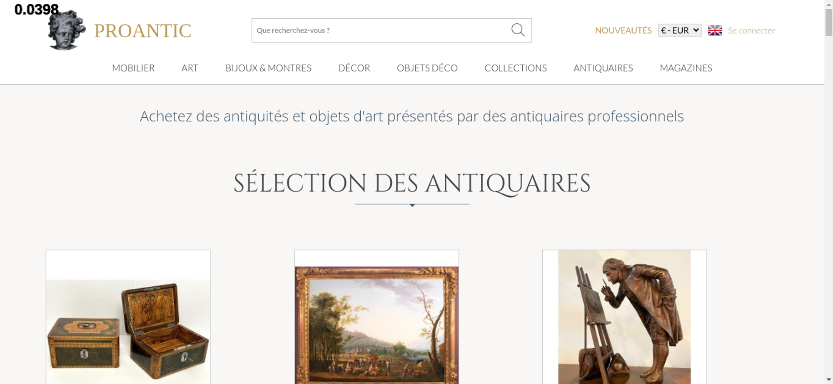Click the page vertical scrollbar thumb

click(x=829, y=22)
